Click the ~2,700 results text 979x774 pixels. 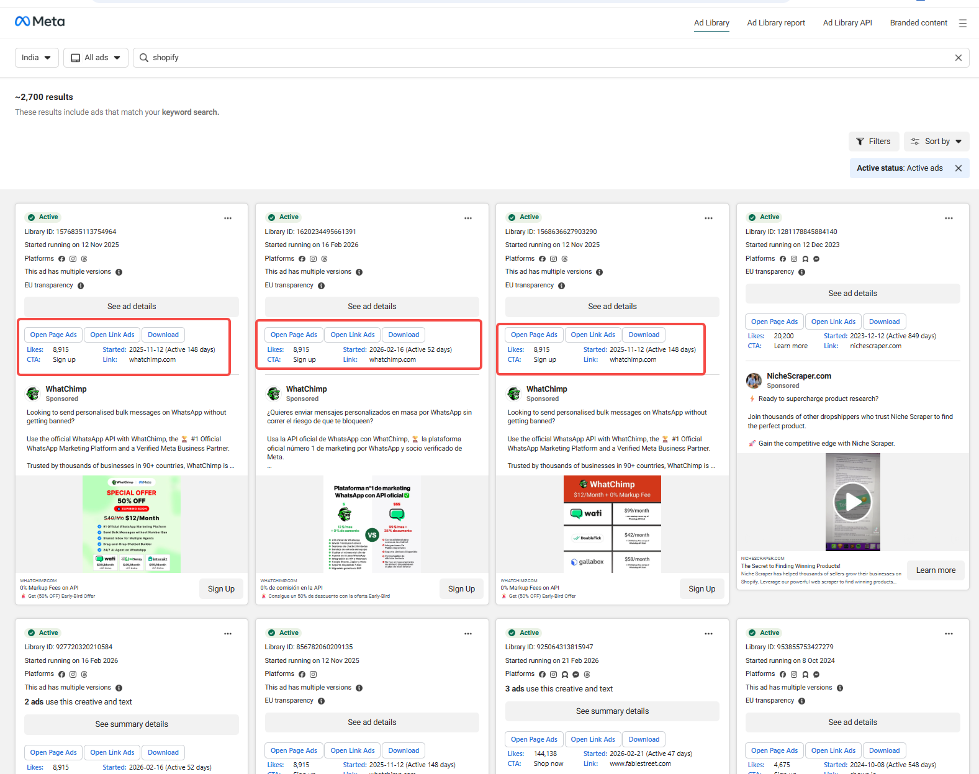[44, 97]
